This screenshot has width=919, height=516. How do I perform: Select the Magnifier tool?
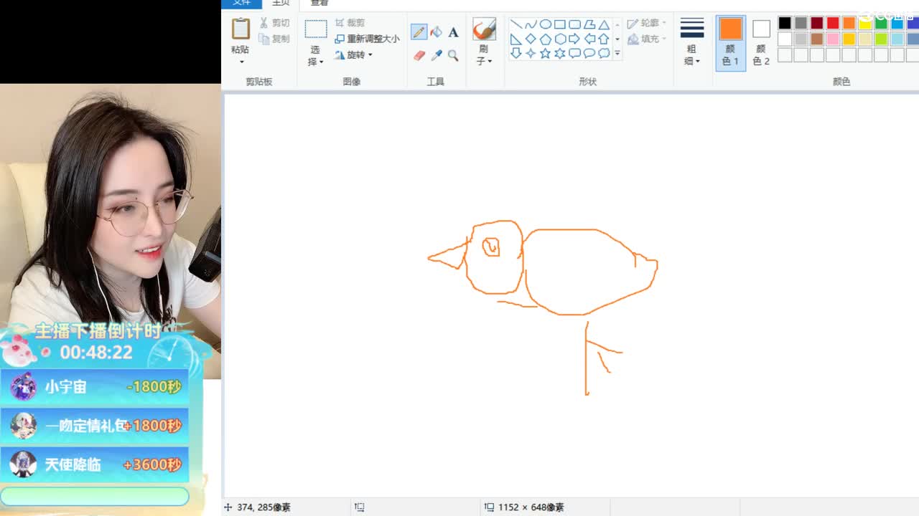(453, 55)
